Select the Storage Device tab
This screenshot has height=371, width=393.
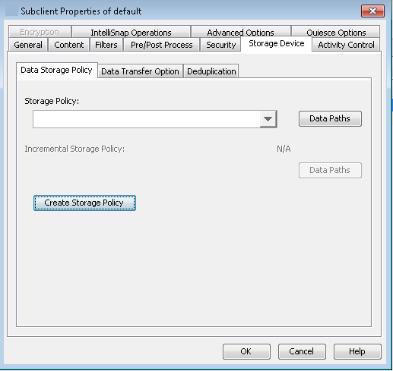[x=277, y=44]
